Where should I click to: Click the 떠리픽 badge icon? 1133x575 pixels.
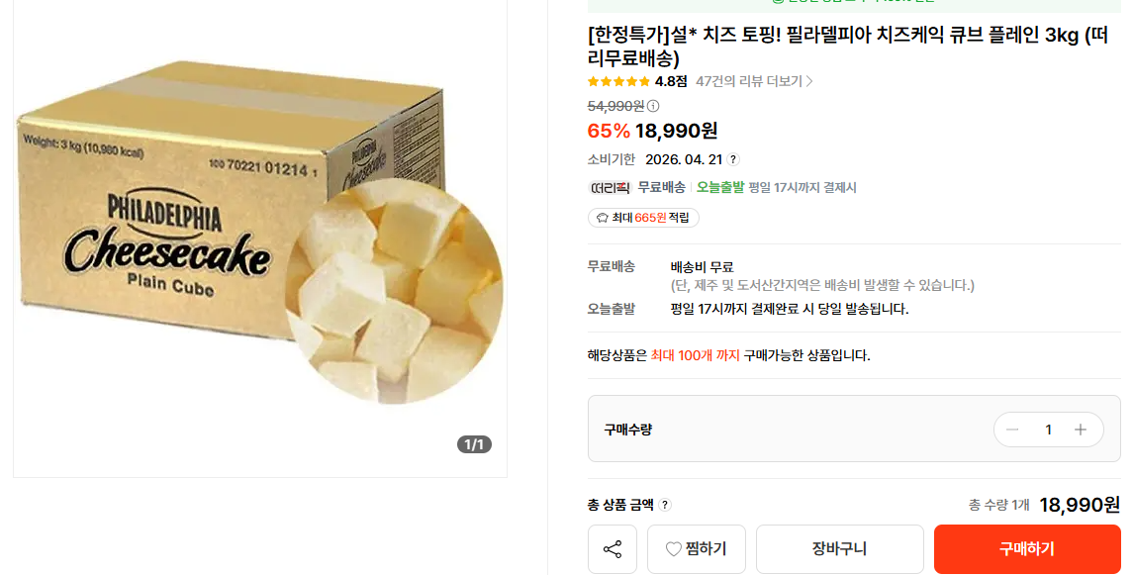610,187
